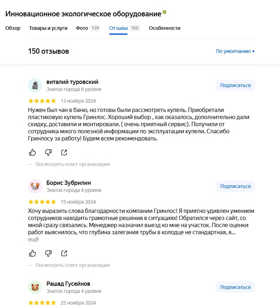Viewport: 280px width, 306px height.
Task: Open the 'Особенности' tab
Action: [164, 28]
